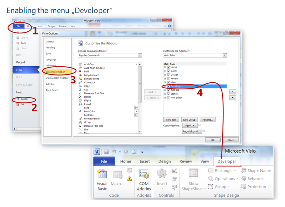Click the OK button in Visio Options
The height and width of the screenshot is (207, 285).
pyautogui.click(x=213, y=140)
